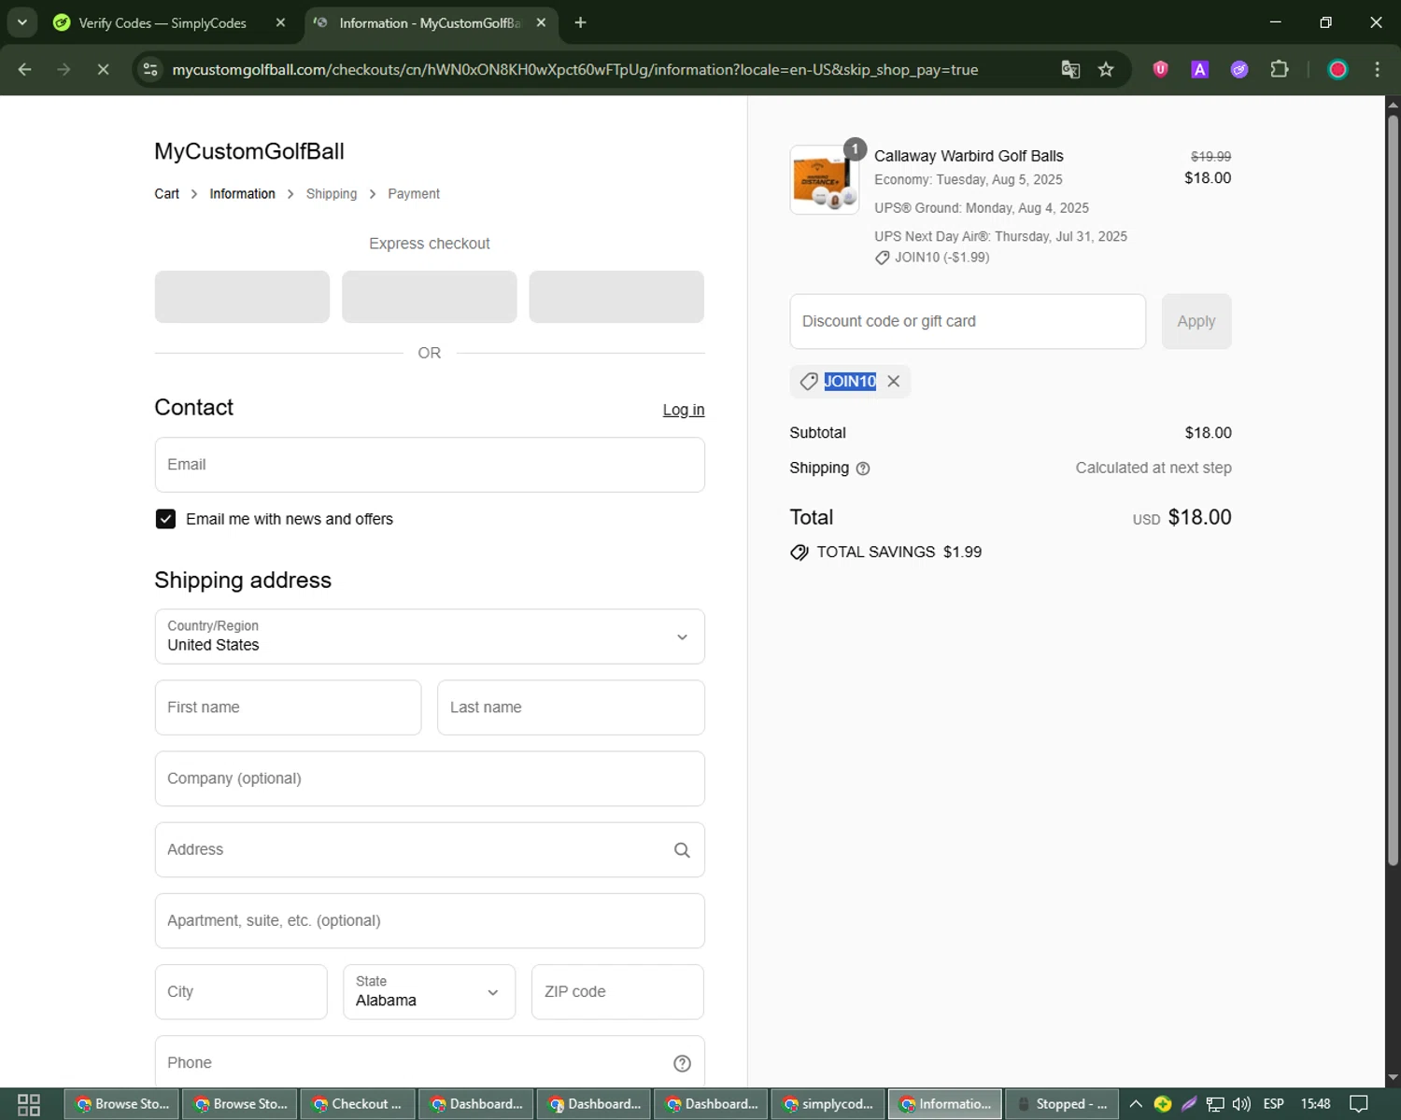Open the Stopped taskbar window
The width and height of the screenshot is (1401, 1120).
(1062, 1104)
